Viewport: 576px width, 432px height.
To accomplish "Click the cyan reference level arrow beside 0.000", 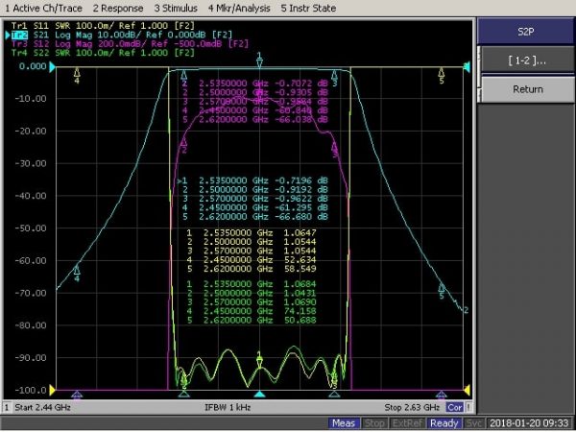I will coord(52,67).
